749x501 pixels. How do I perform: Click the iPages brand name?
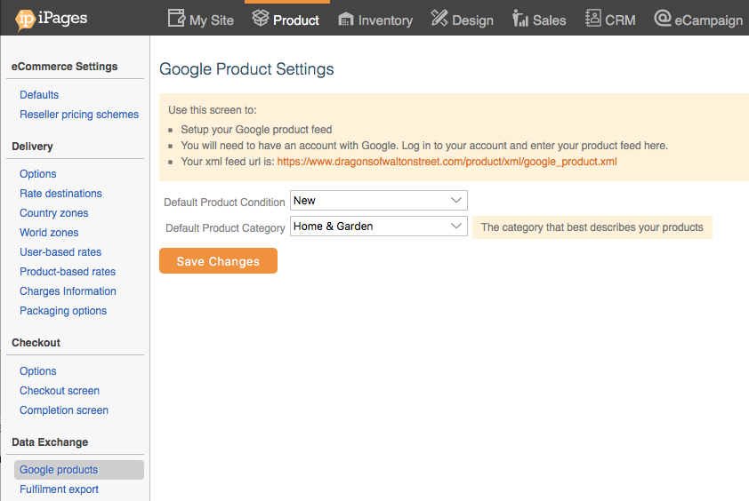pyautogui.click(x=62, y=19)
